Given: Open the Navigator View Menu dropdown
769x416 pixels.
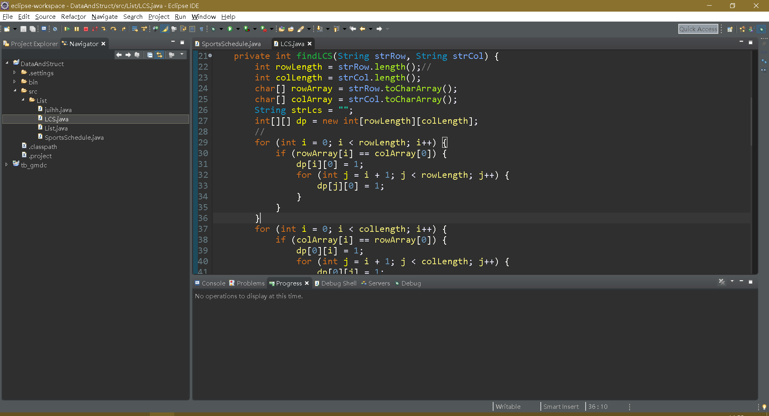Looking at the screenshot, I should (182, 54).
